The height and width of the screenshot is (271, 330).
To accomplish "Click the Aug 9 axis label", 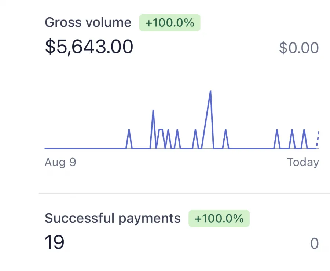I will pyautogui.click(x=60, y=162).
